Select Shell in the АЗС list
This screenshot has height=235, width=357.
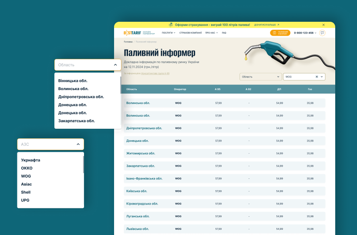[x=26, y=192]
